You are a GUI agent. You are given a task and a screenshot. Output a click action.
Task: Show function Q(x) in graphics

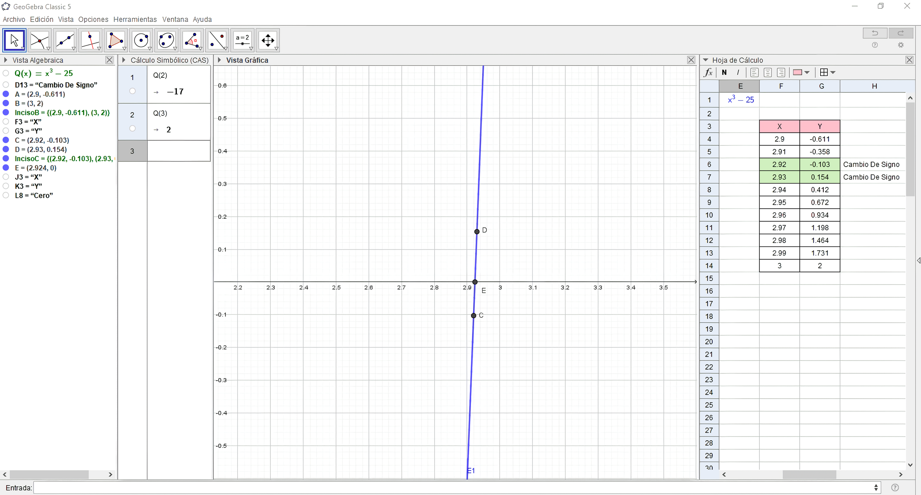[x=6, y=73]
